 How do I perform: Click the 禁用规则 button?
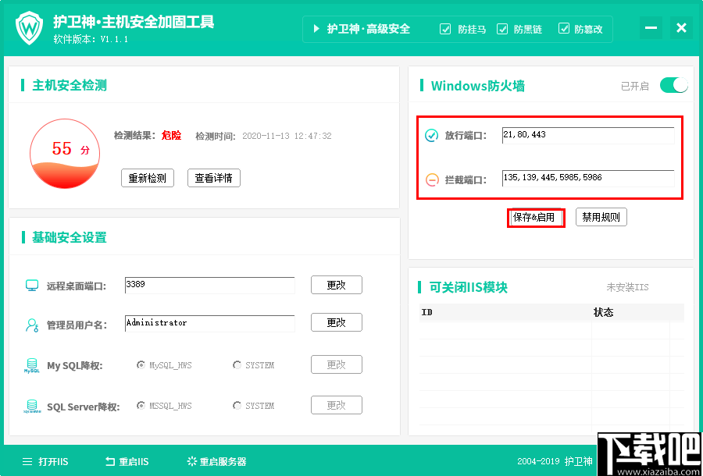[x=600, y=217]
